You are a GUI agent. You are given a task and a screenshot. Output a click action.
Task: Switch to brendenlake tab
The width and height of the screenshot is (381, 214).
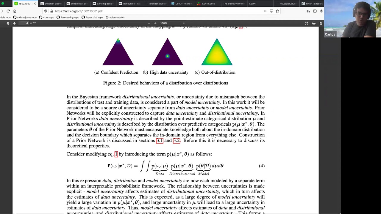tap(155, 4)
